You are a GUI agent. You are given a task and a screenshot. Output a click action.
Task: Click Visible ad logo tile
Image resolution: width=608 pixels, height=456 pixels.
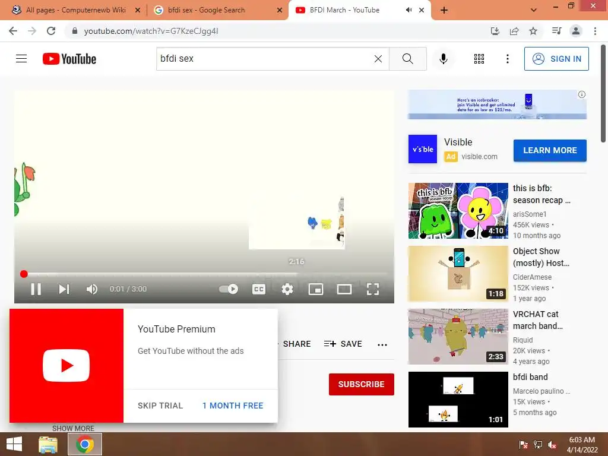pos(423,149)
